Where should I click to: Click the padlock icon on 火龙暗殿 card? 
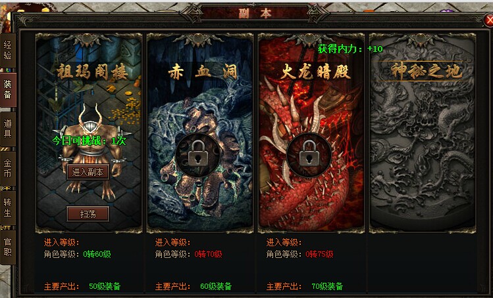[309, 153]
